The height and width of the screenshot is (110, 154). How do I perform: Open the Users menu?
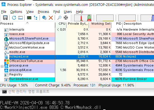click(68, 12)
